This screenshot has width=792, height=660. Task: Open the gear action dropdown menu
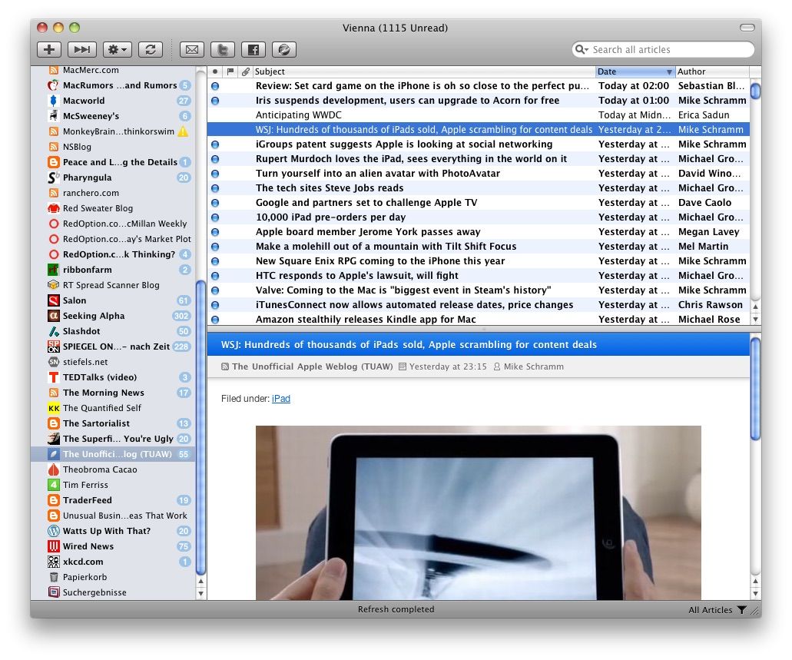(118, 49)
